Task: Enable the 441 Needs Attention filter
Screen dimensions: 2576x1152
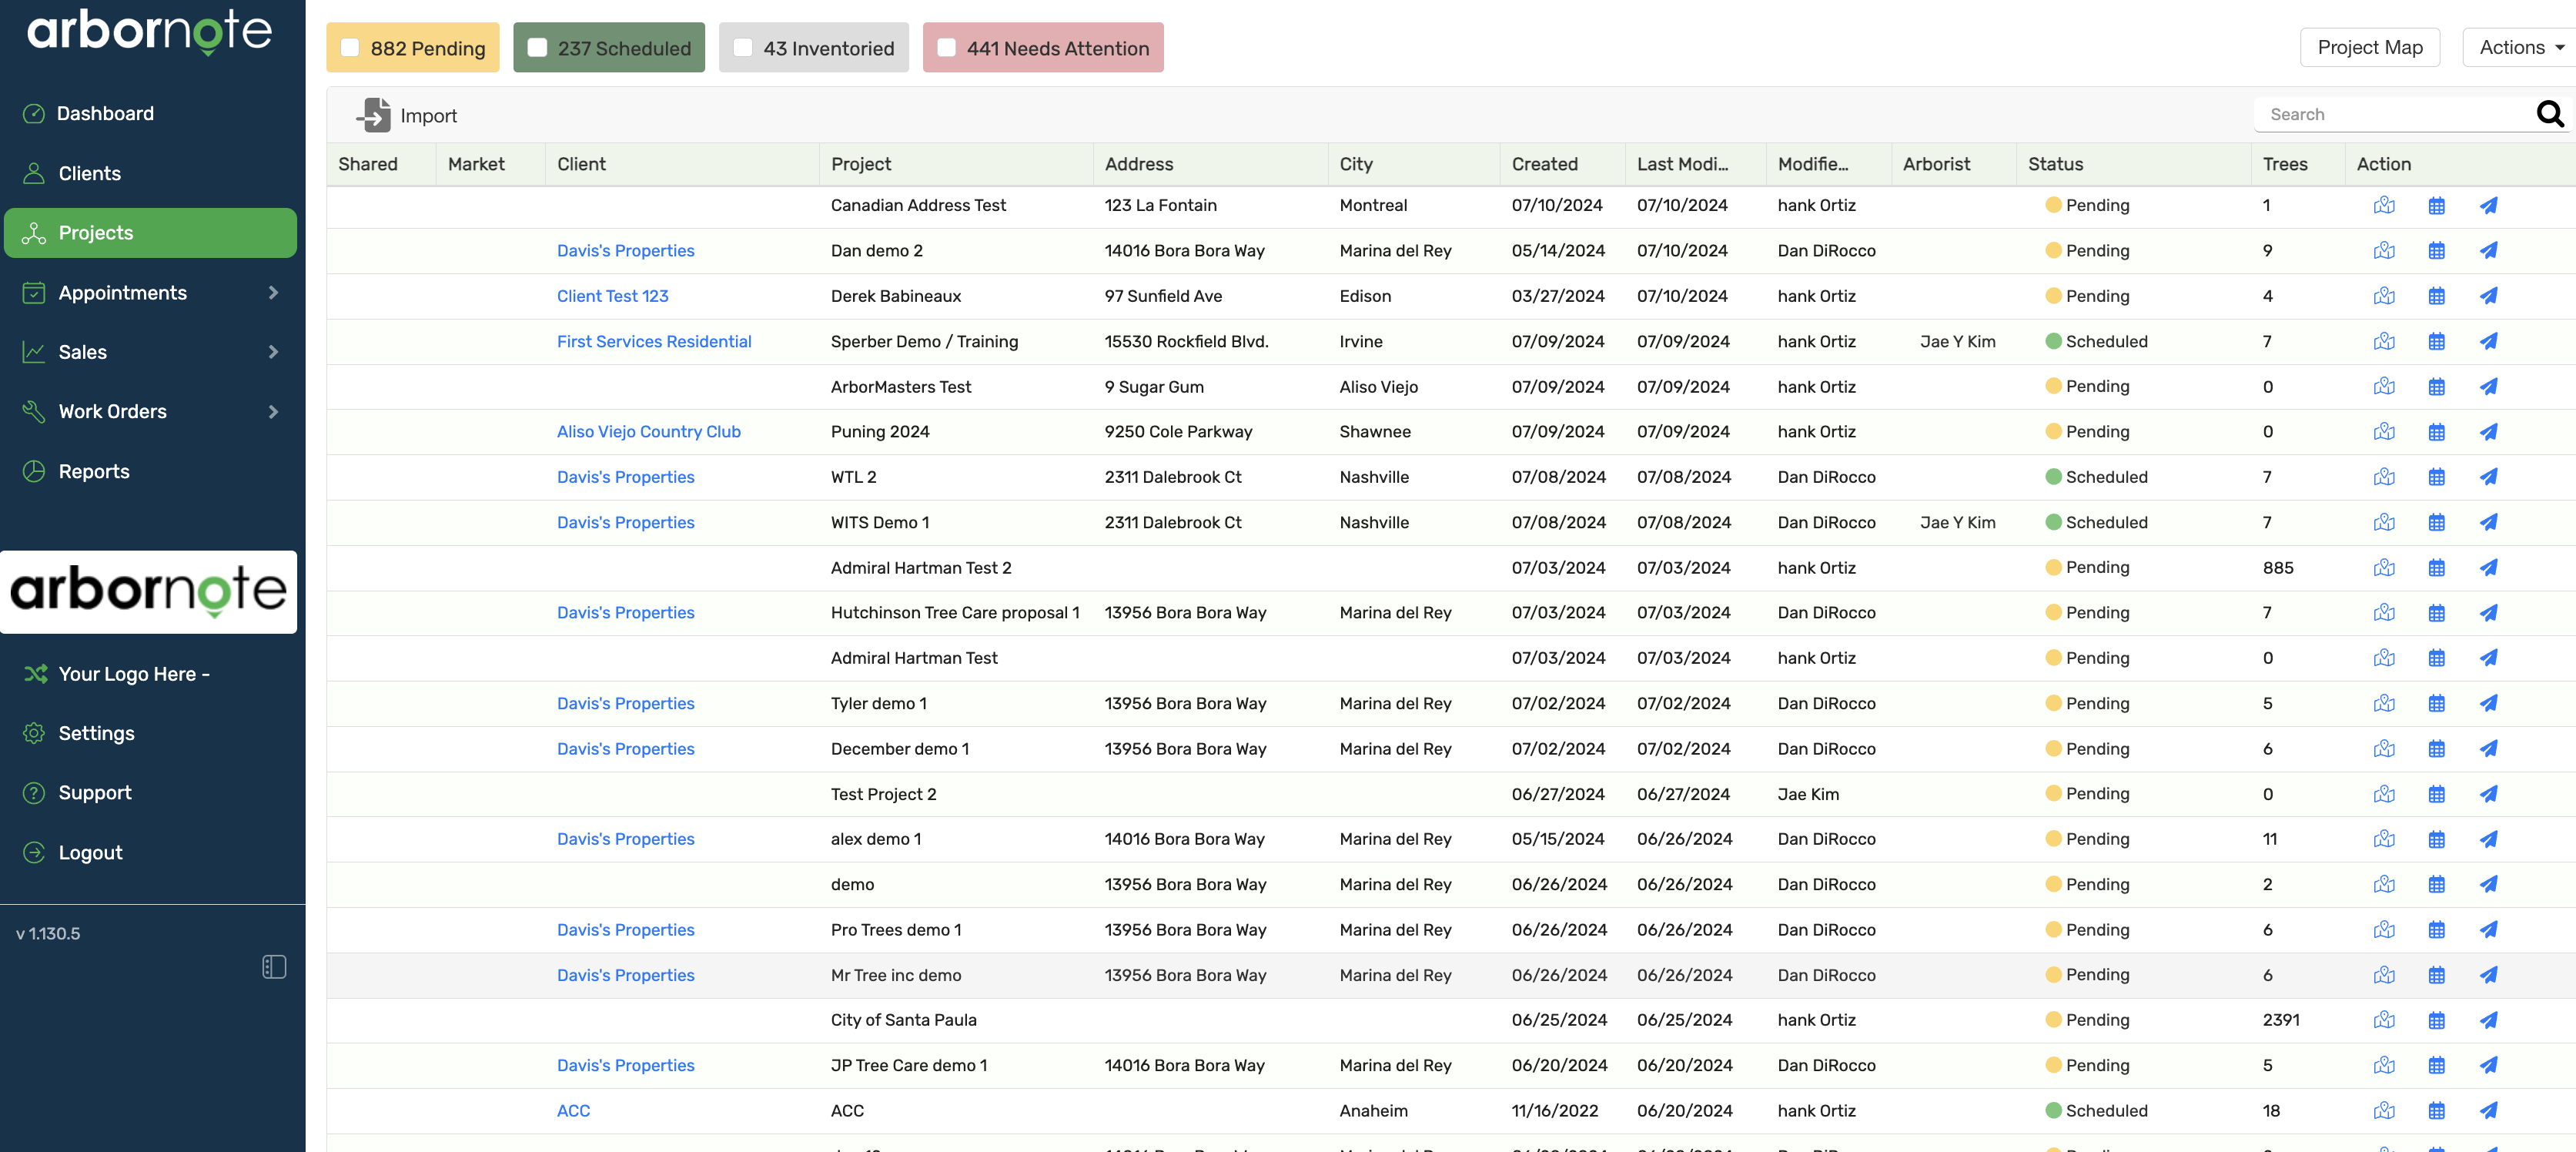Action: (946, 46)
